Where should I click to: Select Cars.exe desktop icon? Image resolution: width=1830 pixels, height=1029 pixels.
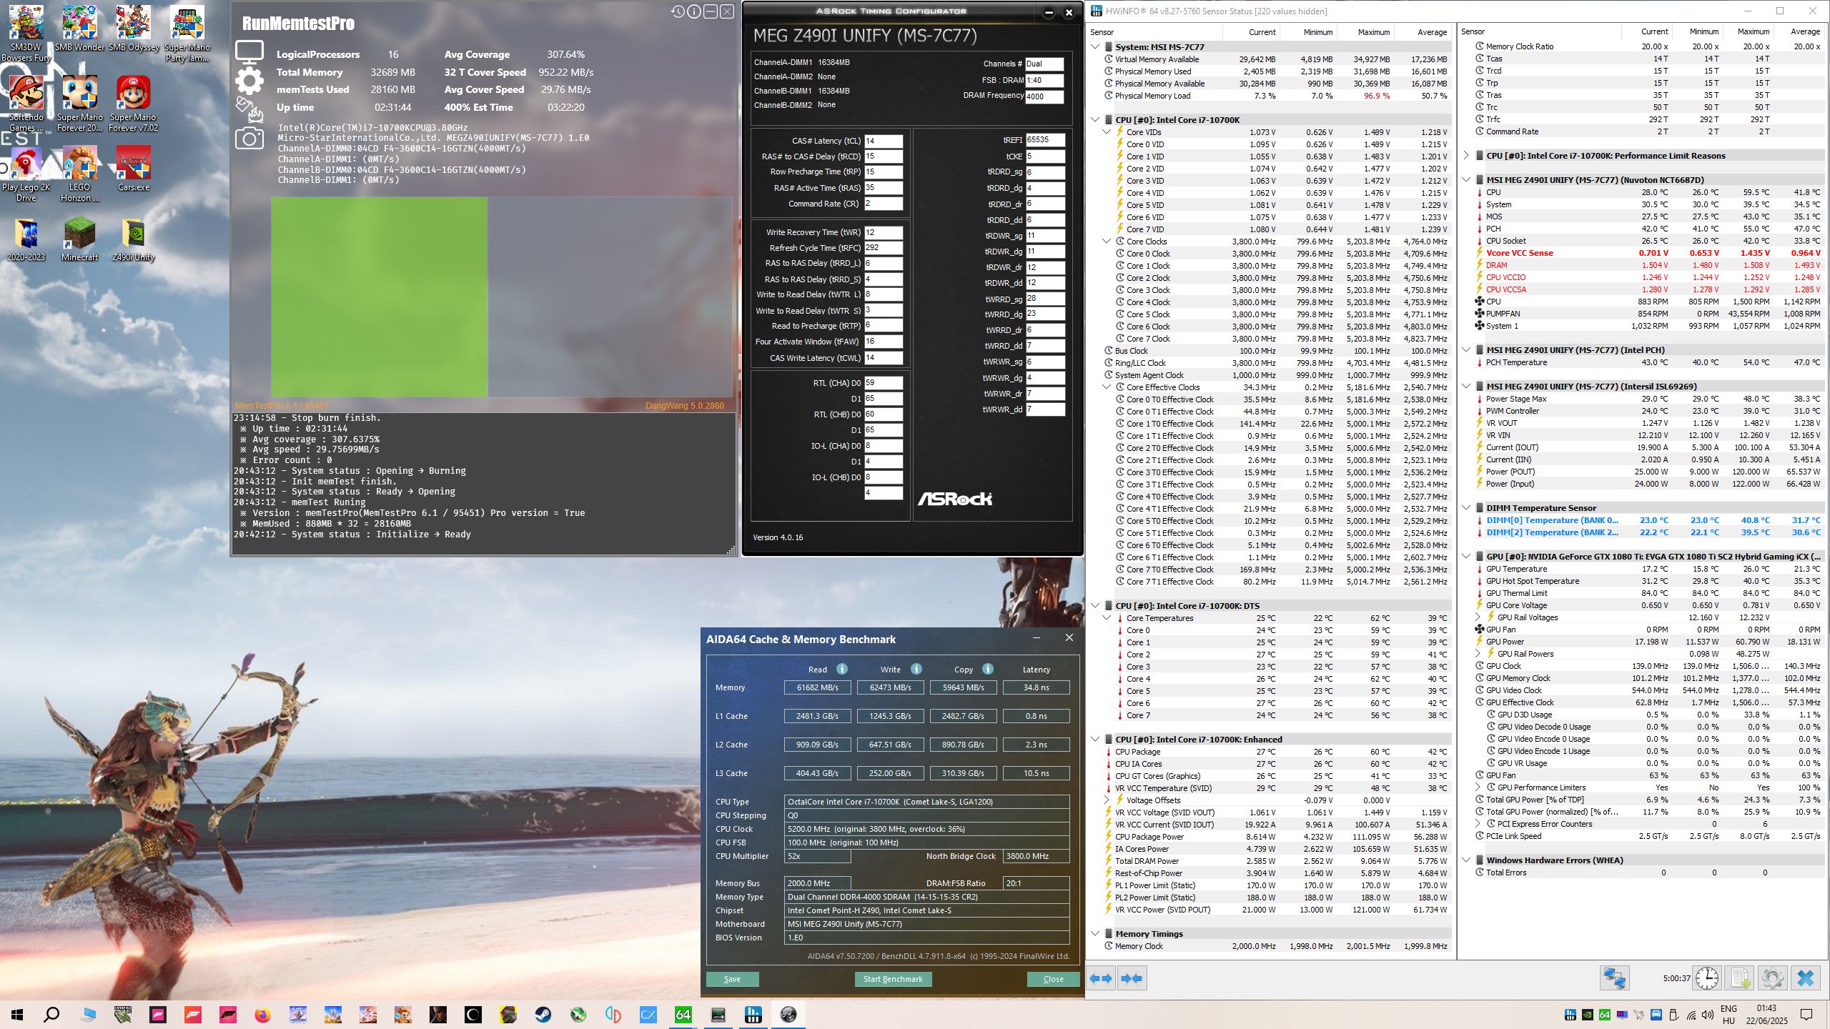134,169
